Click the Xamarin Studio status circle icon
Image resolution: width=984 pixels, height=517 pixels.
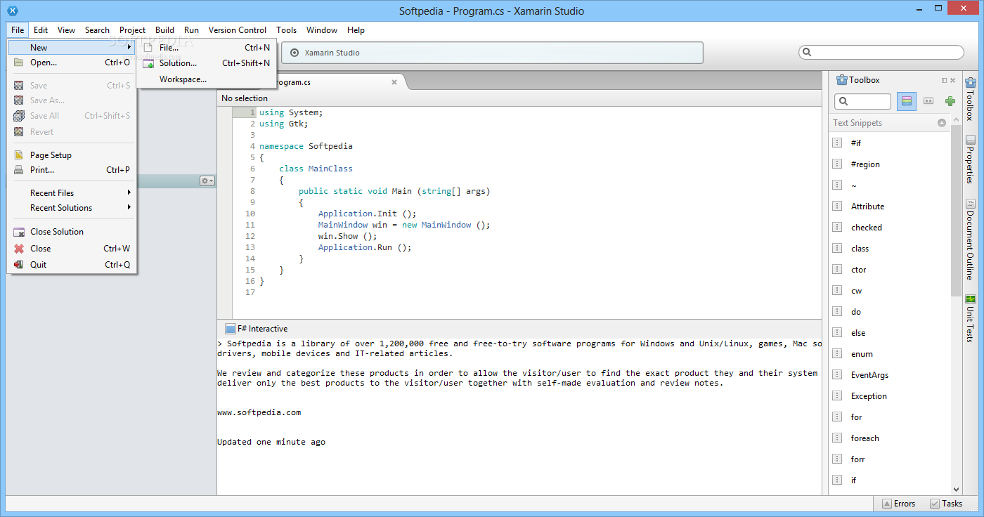294,53
